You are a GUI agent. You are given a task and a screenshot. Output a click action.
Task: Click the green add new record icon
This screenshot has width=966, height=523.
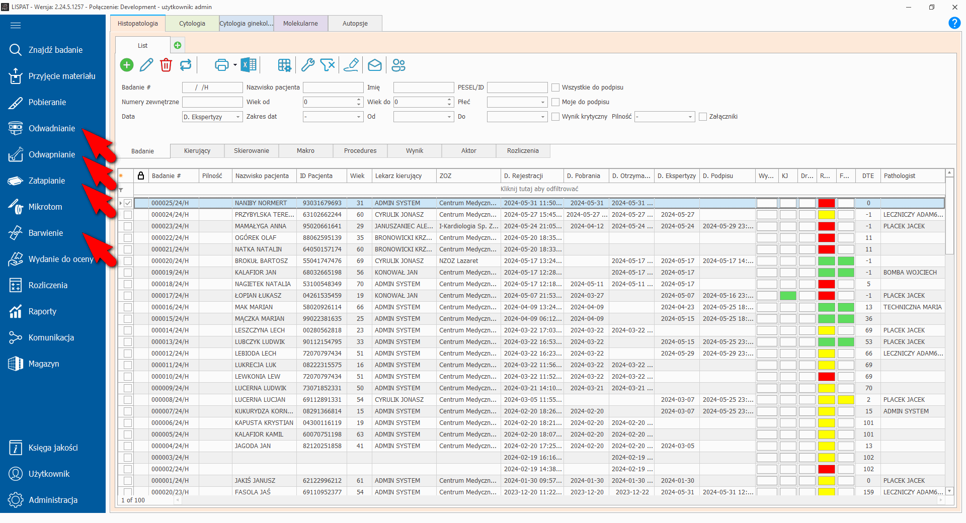(x=127, y=65)
